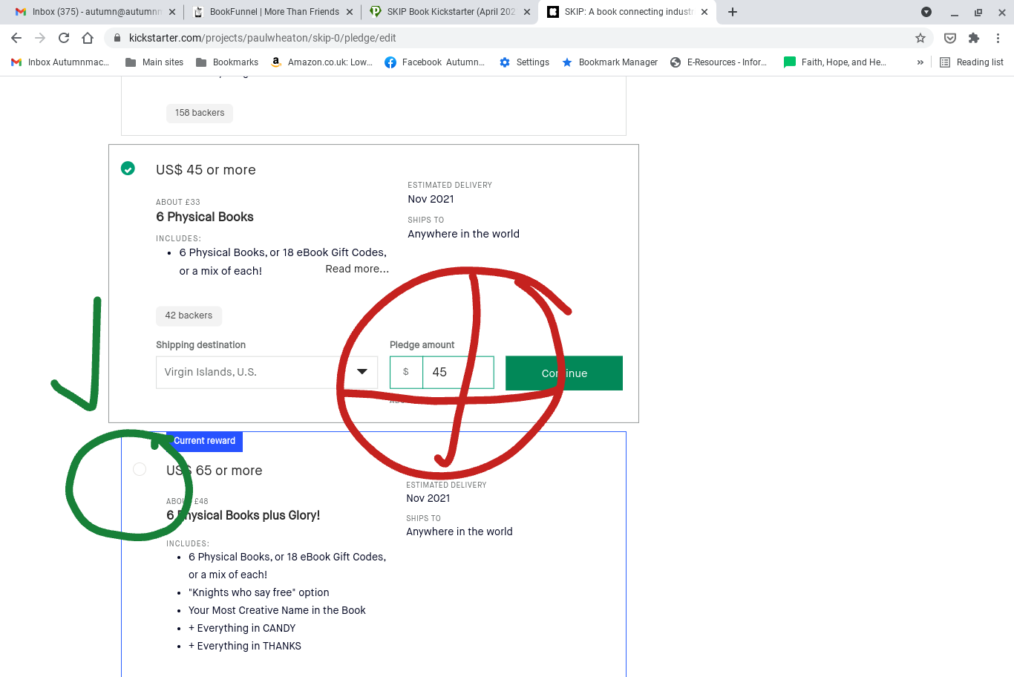
Task: Select the US$ 65 reward radio button
Action: [x=140, y=469]
